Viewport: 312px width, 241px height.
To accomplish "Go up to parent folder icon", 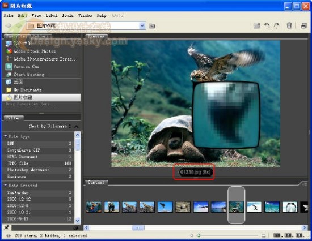I will pyautogui.click(x=152, y=26).
